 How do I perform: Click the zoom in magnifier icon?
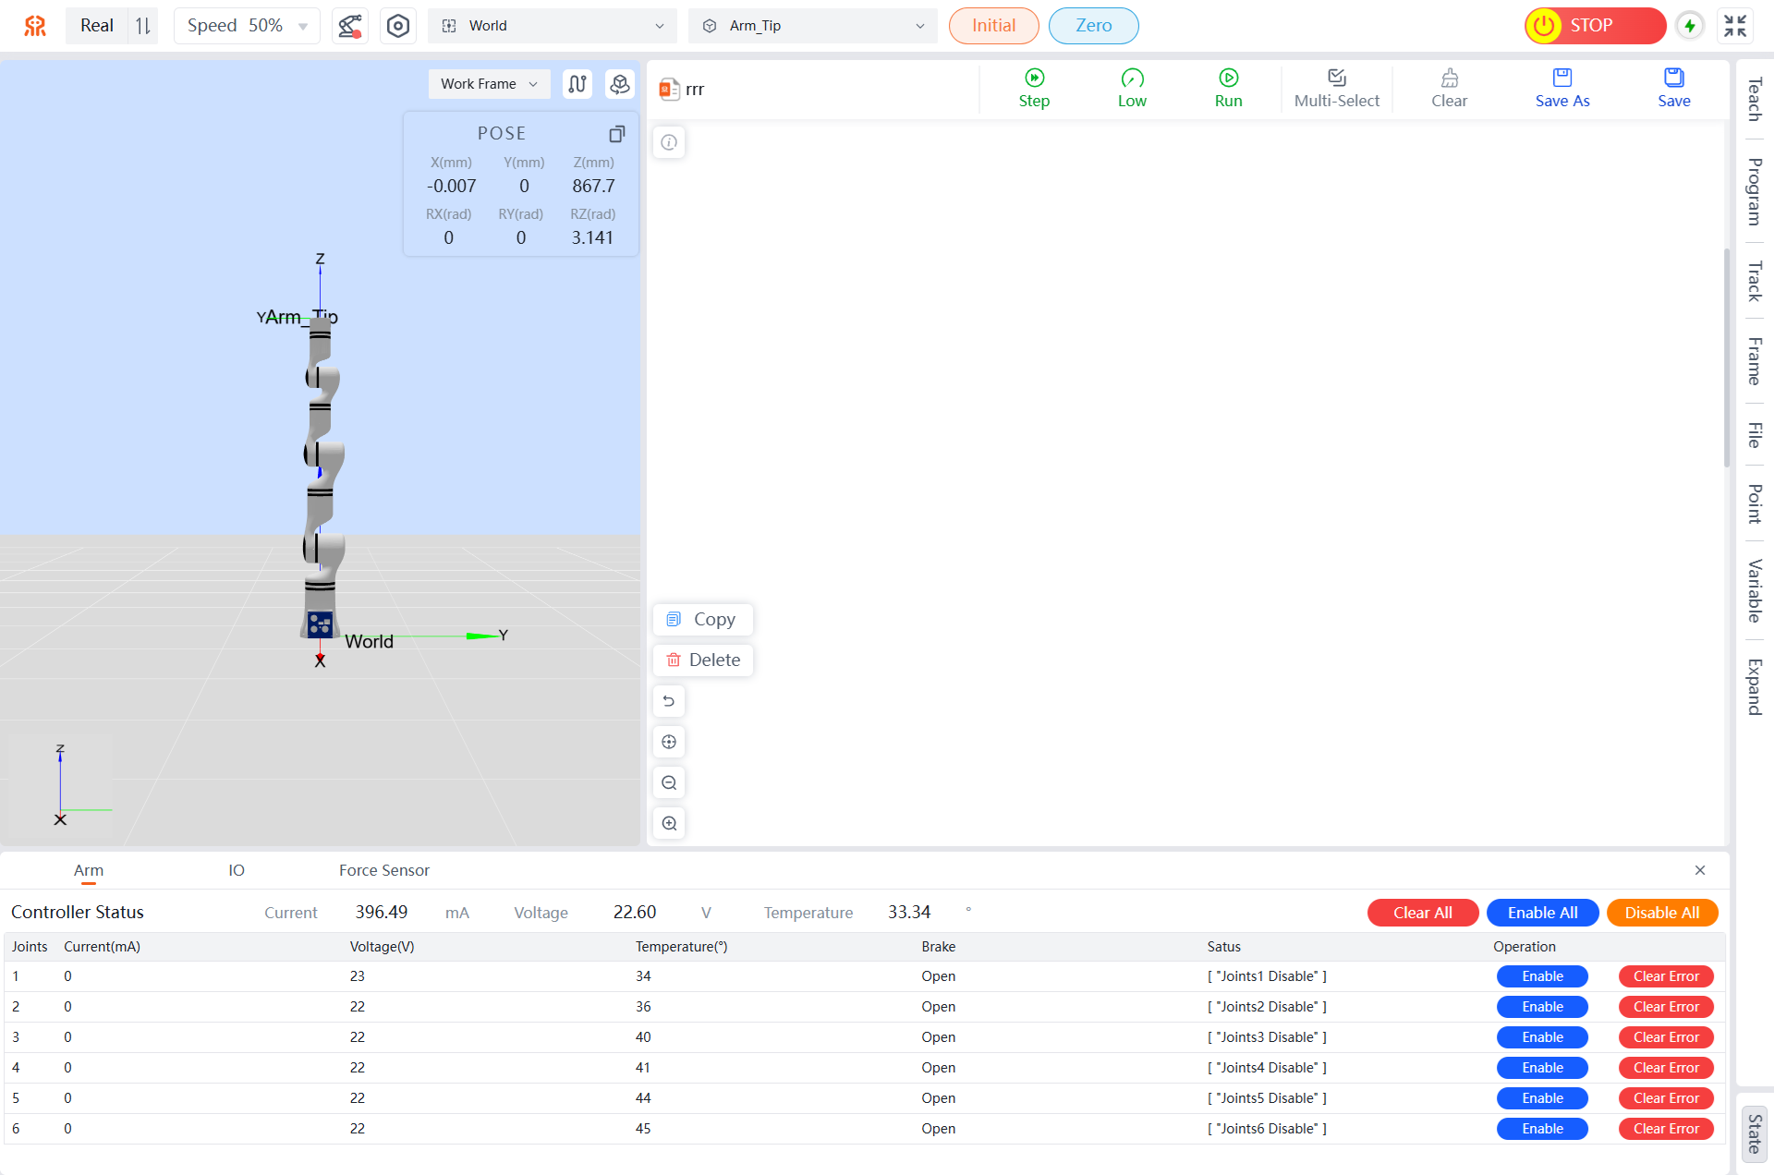tap(669, 823)
